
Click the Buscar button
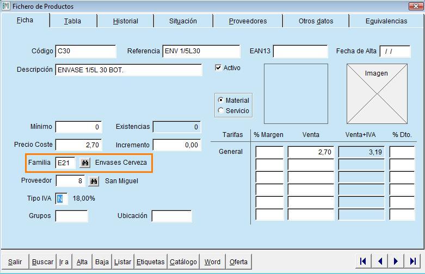coord(42,262)
